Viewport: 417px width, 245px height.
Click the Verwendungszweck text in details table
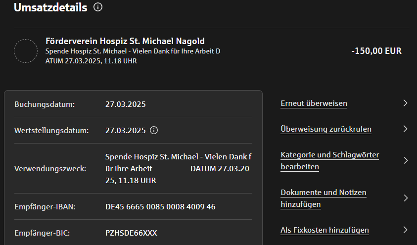tap(178, 169)
